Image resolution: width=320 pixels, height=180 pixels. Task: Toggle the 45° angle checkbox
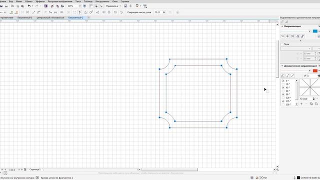283,87
